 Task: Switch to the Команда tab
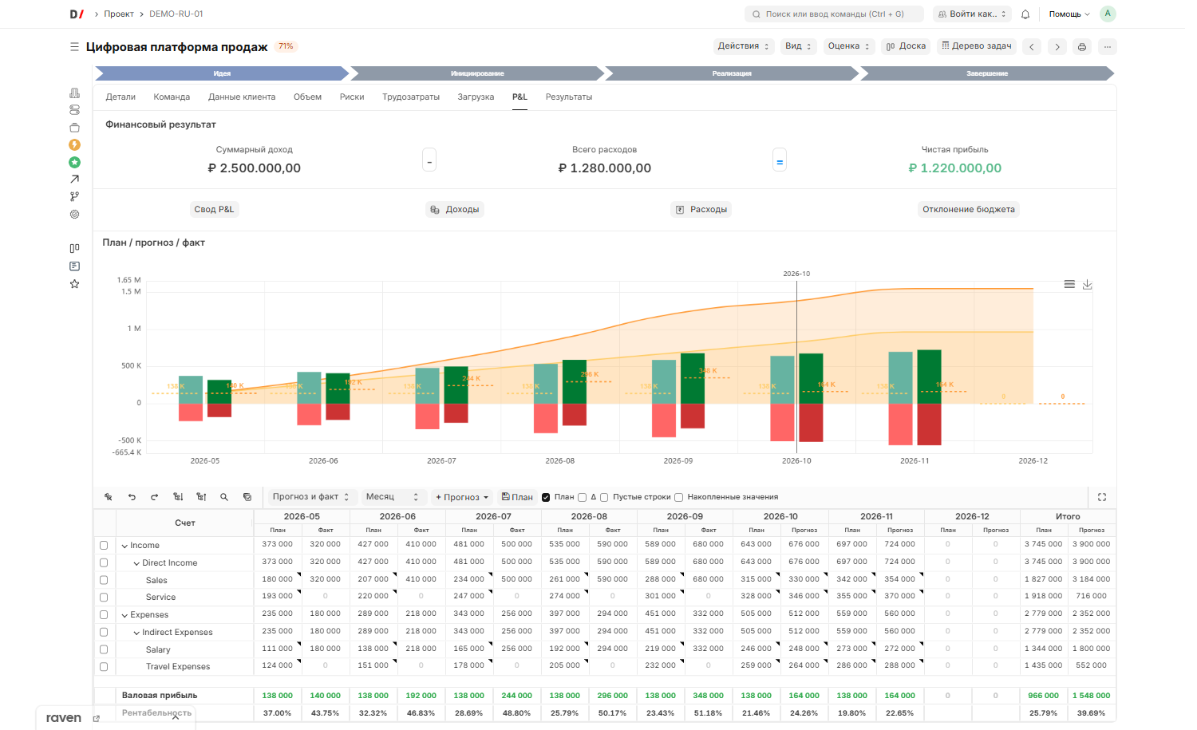pyautogui.click(x=172, y=97)
